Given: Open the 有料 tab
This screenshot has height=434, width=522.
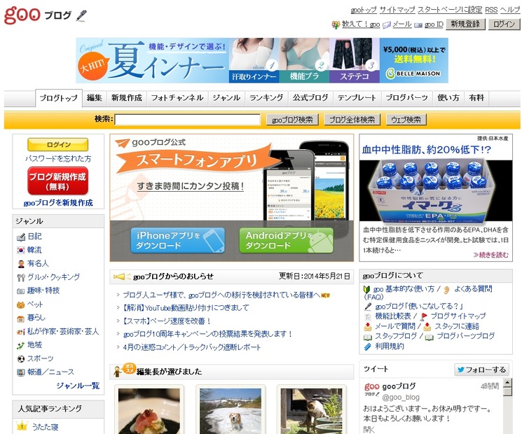Looking at the screenshot, I should [476, 98].
